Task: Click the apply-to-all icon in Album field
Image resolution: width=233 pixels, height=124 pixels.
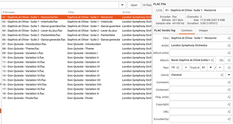Action: click(212, 60)
